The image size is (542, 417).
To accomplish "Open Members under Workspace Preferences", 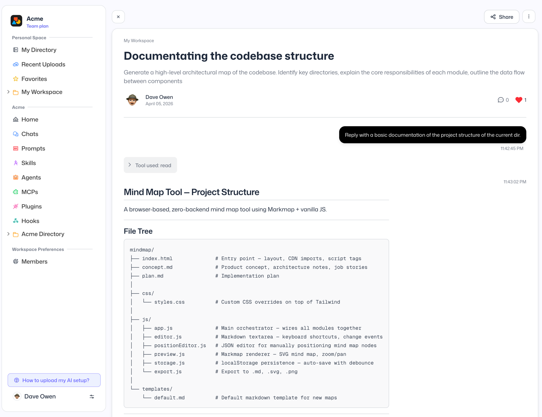I will (x=34, y=261).
